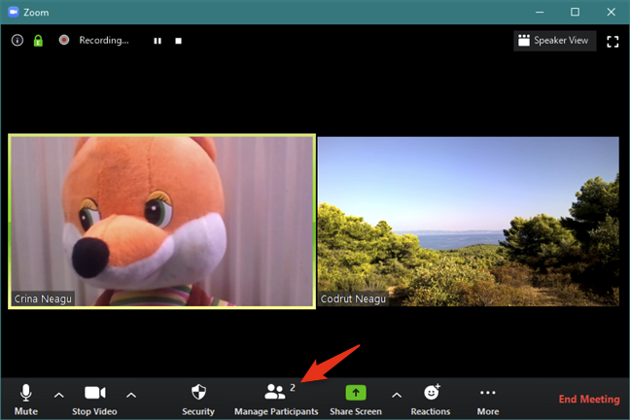Pause the recording

pyautogui.click(x=157, y=41)
